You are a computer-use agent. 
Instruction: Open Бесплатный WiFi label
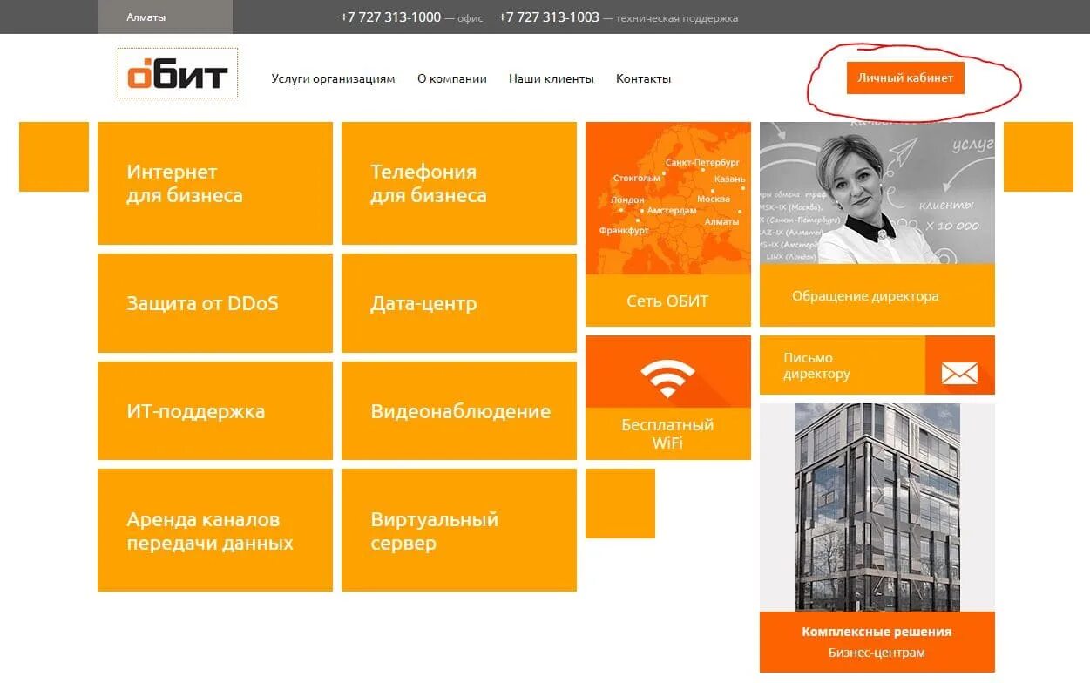coord(667,434)
